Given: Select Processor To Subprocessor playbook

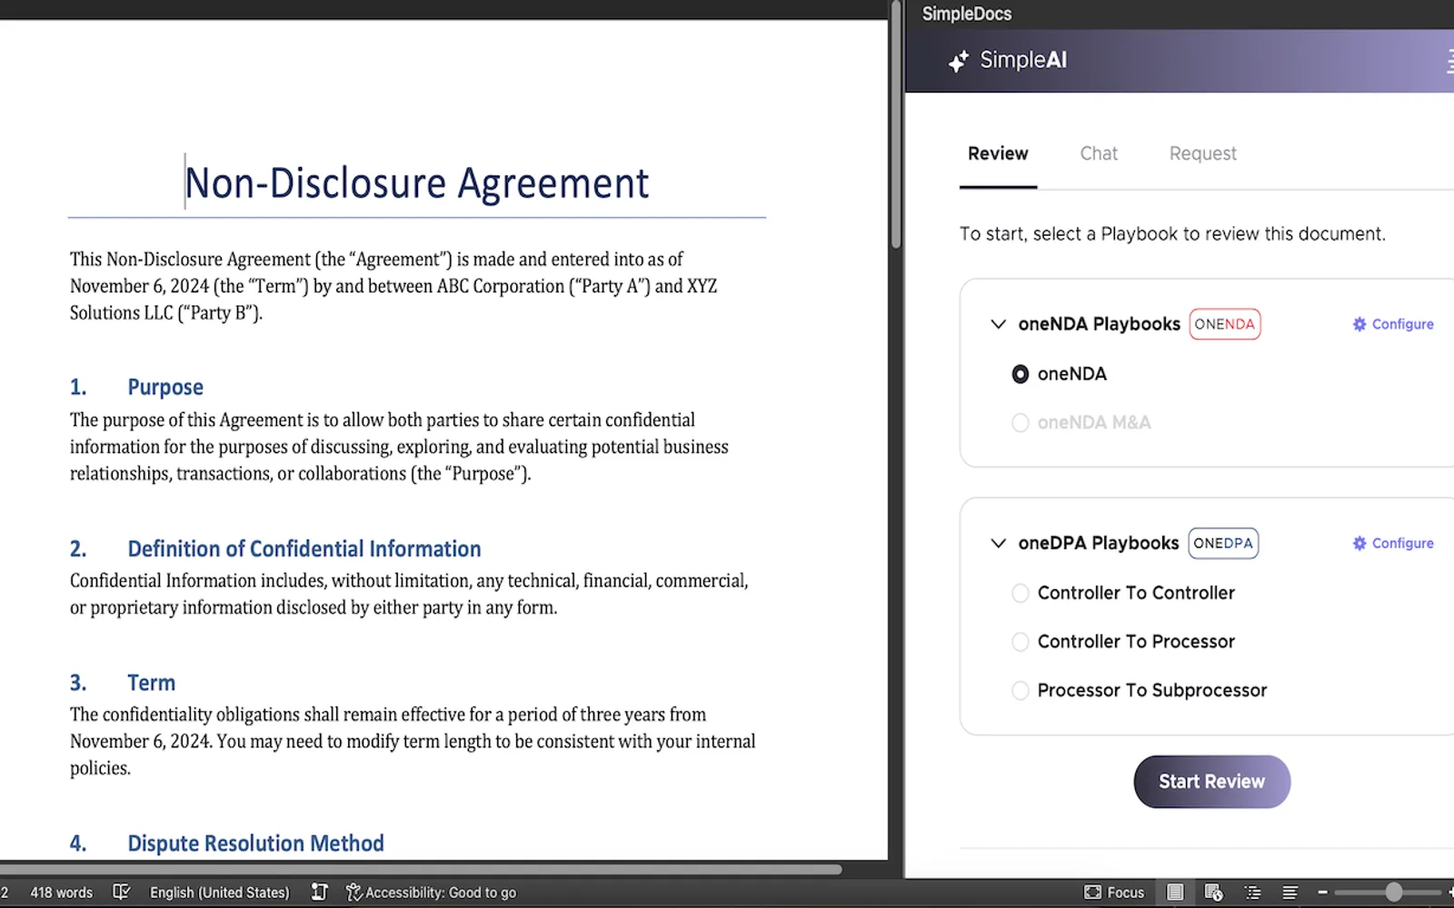Looking at the screenshot, I should (x=1021, y=691).
